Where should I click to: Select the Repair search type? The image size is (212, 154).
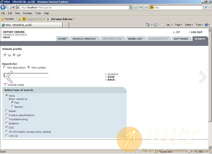7,111
